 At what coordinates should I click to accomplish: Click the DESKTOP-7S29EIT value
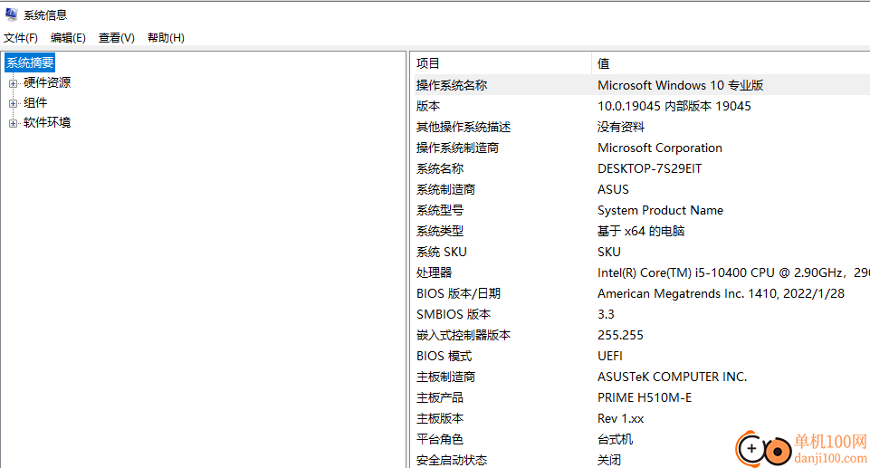(649, 168)
